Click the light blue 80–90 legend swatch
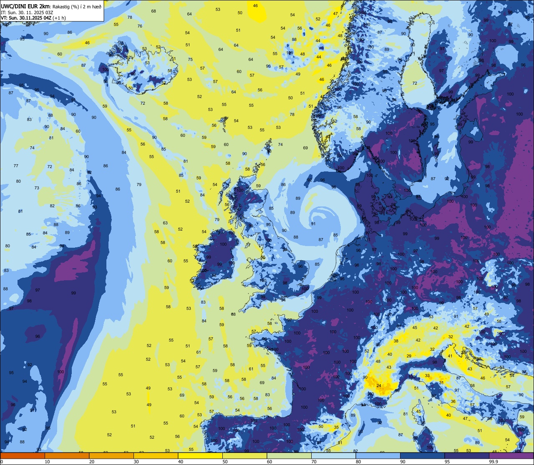Image resolution: width=534 pixels, height=465 pixels. (x=378, y=455)
